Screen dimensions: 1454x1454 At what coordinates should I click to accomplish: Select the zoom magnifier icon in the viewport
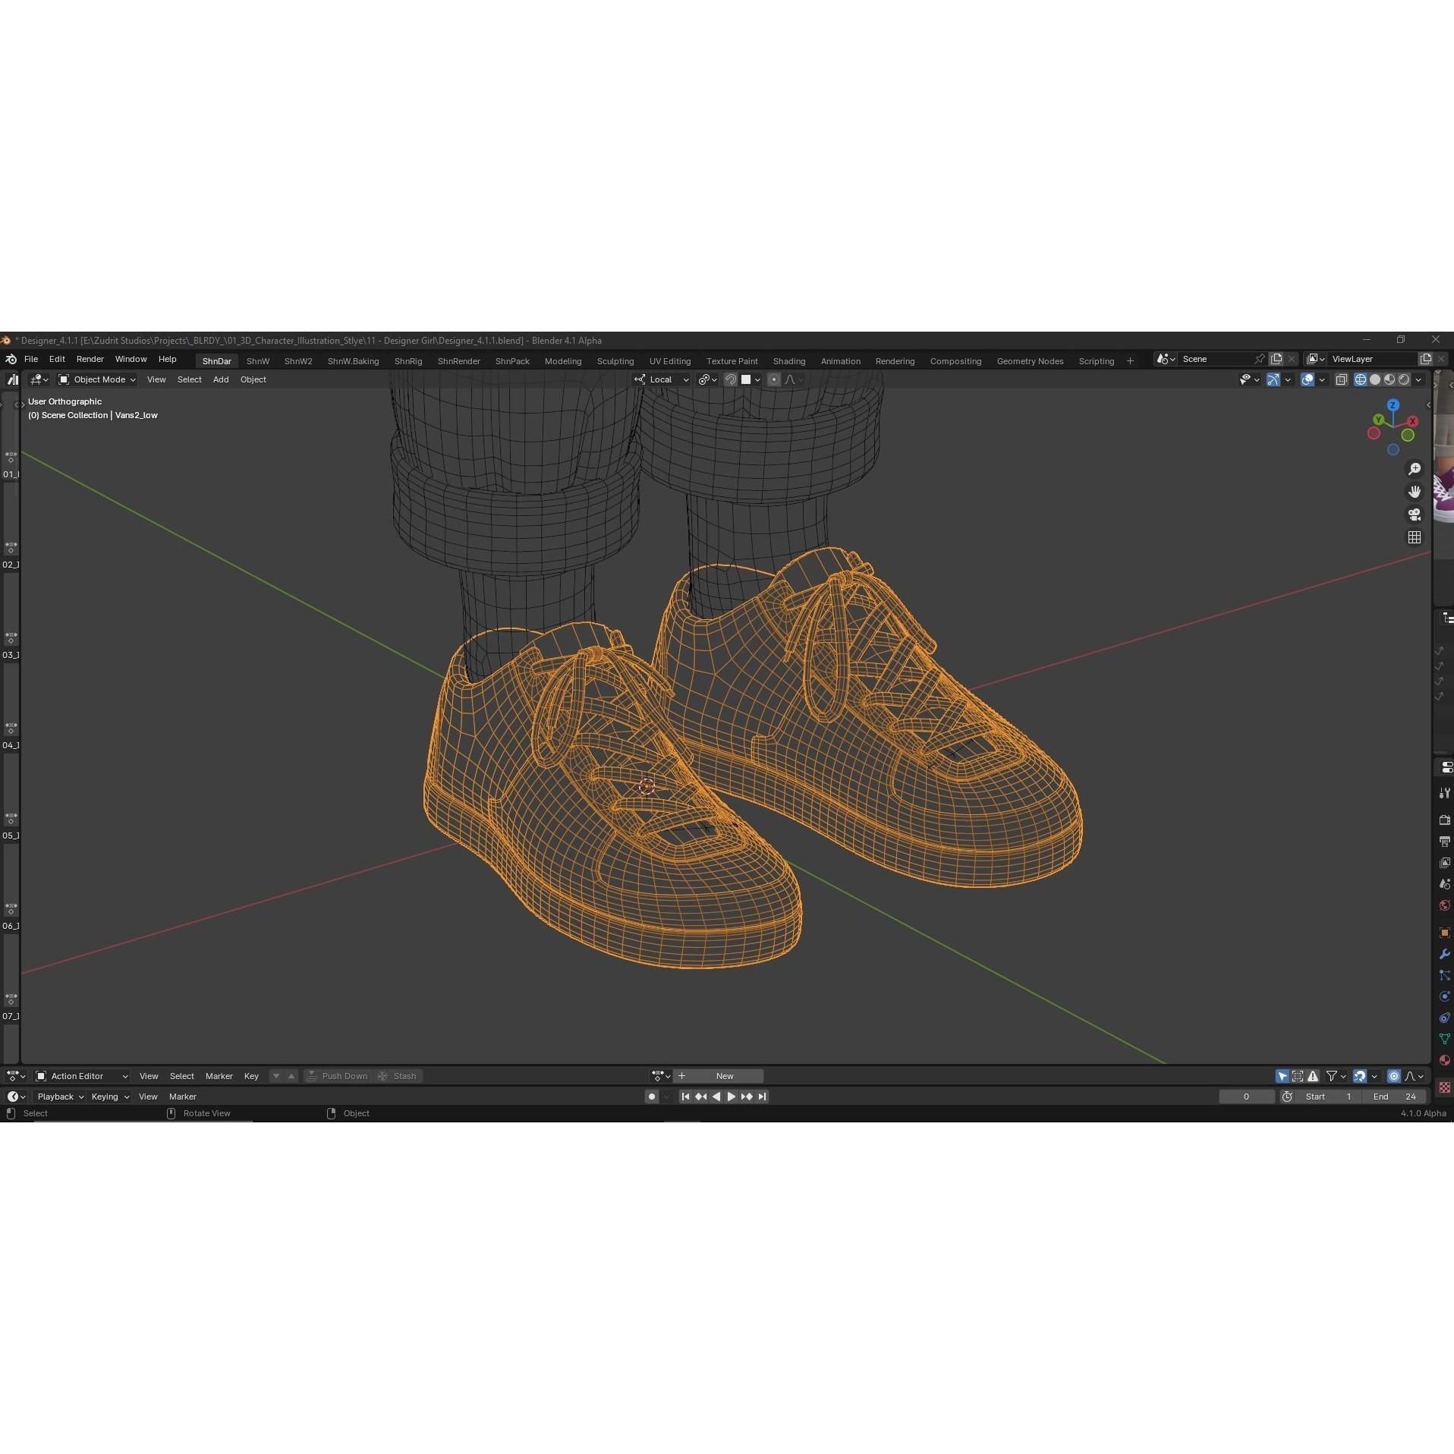click(1415, 470)
